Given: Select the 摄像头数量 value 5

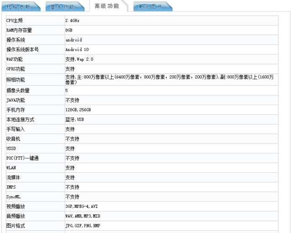Looking at the screenshot, I should [67, 91].
